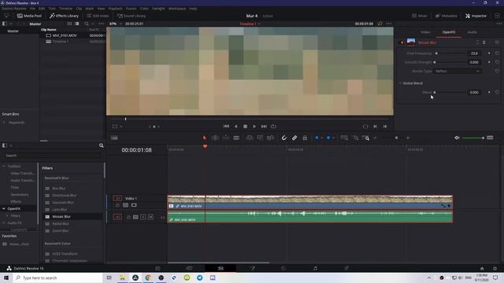This screenshot has width=504, height=283.
Task: Reset the Blend parameter
Action: coord(497,93)
